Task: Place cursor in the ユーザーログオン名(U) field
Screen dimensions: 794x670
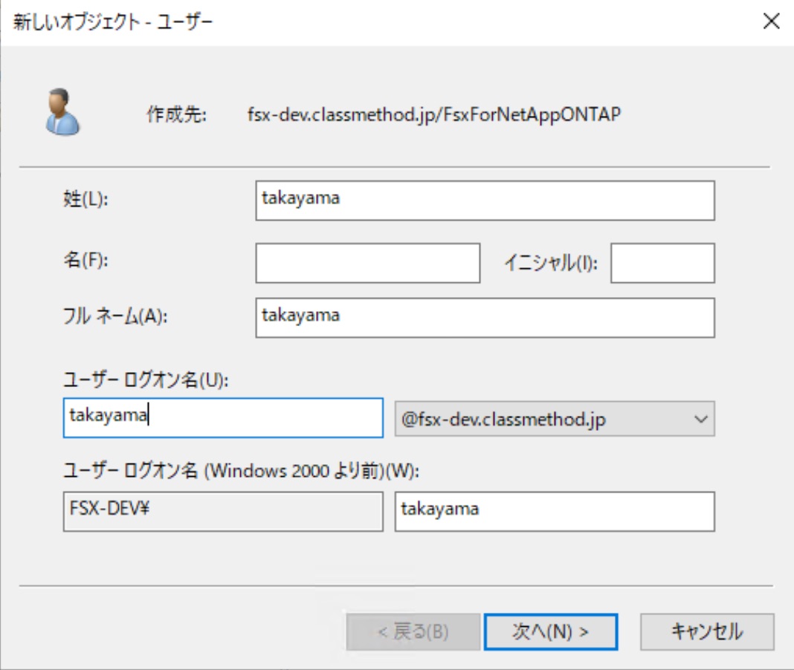Action: point(223,418)
